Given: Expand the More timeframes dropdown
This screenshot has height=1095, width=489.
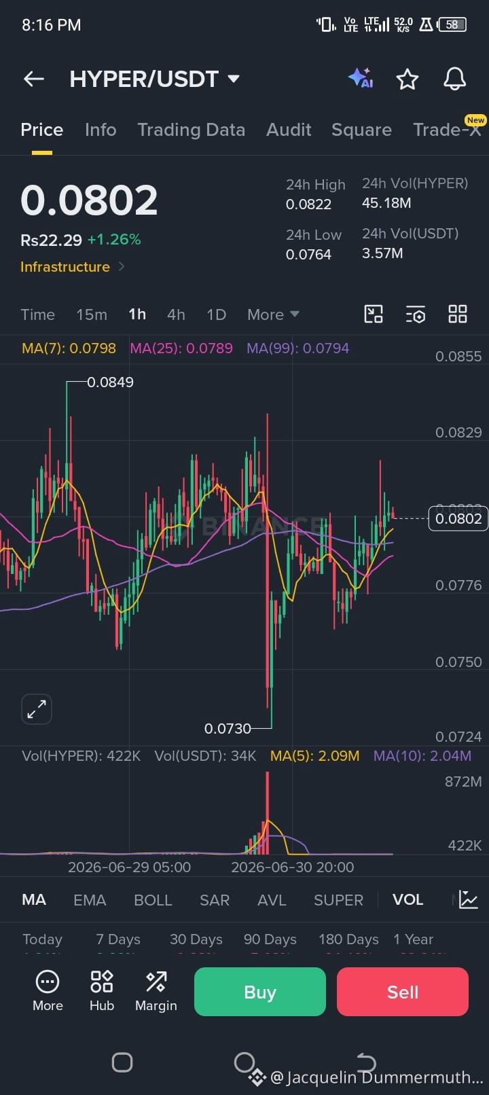Looking at the screenshot, I should pos(273,315).
